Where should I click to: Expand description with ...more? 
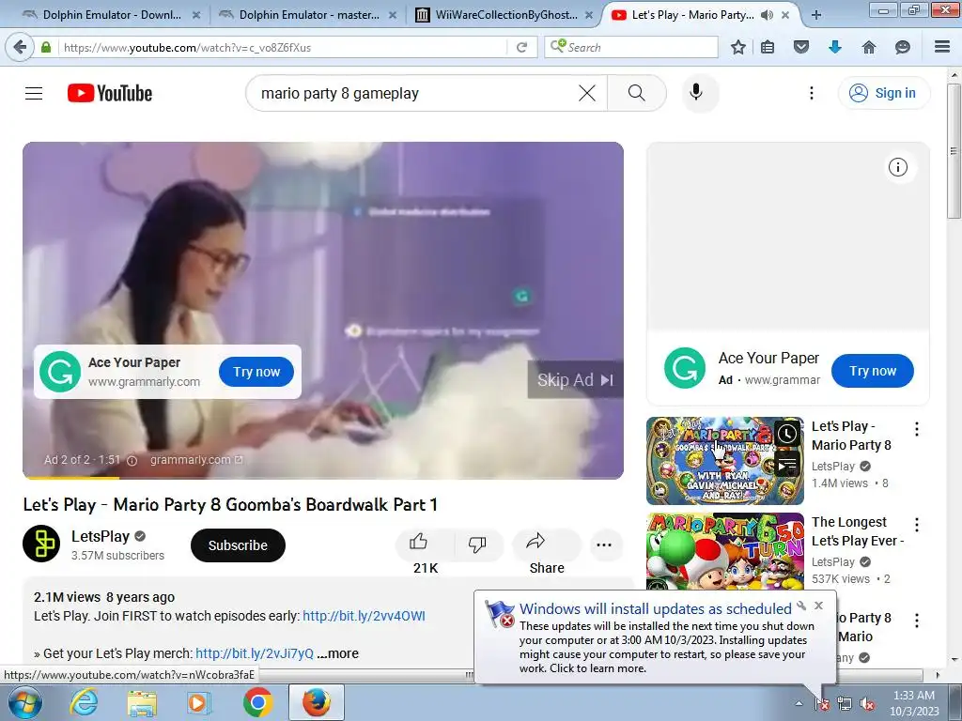click(x=337, y=653)
